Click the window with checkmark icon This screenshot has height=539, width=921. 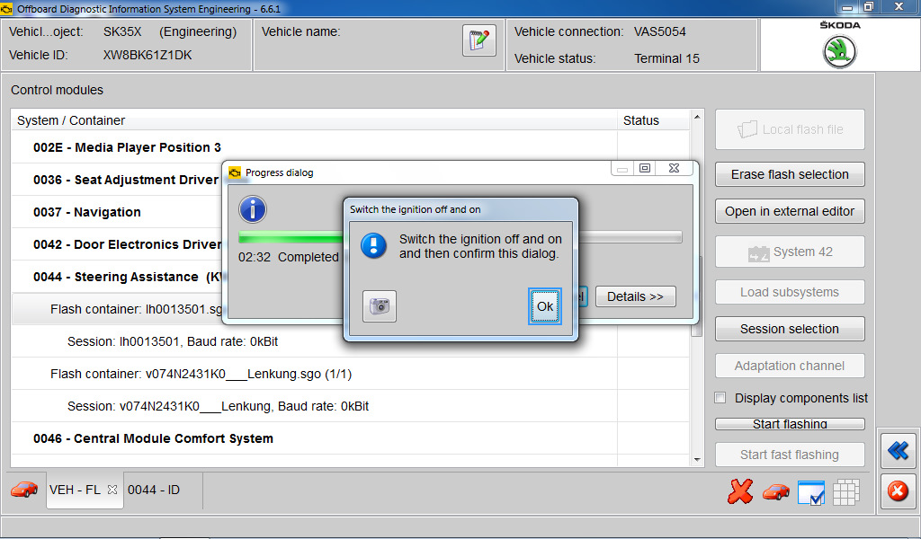click(811, 492)
